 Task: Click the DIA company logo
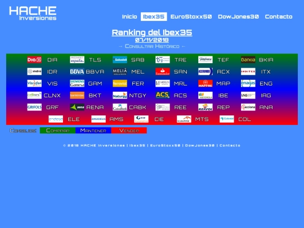click(x=34, y=60)
